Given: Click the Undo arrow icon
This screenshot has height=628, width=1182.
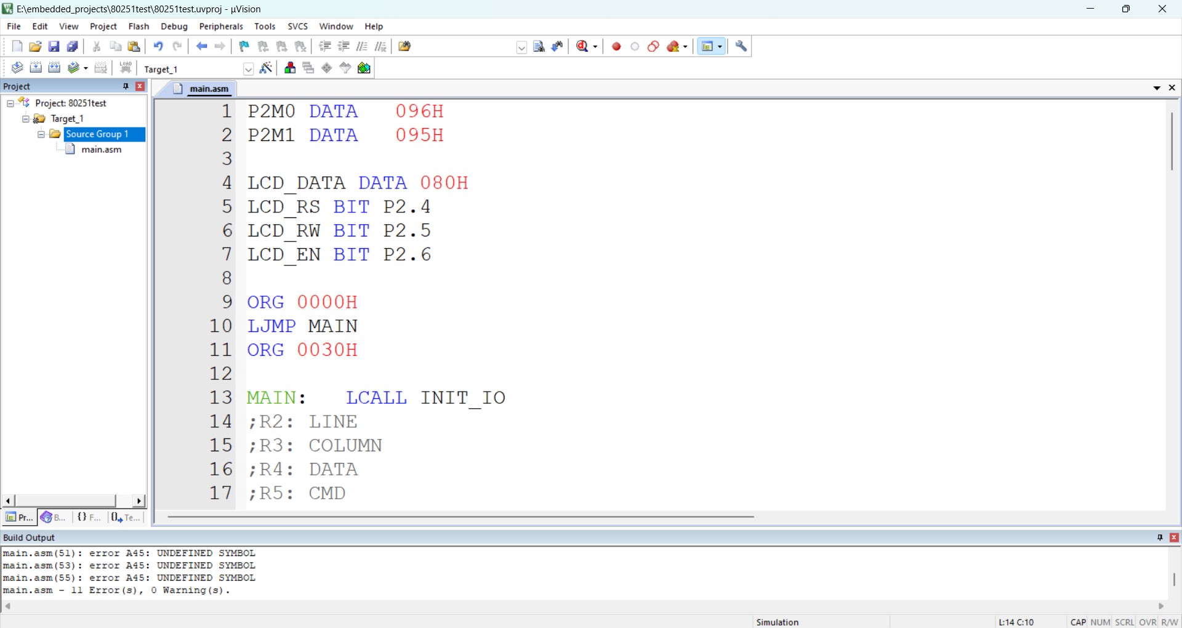Looking at the screenshot, I should [x=158, y=47].
